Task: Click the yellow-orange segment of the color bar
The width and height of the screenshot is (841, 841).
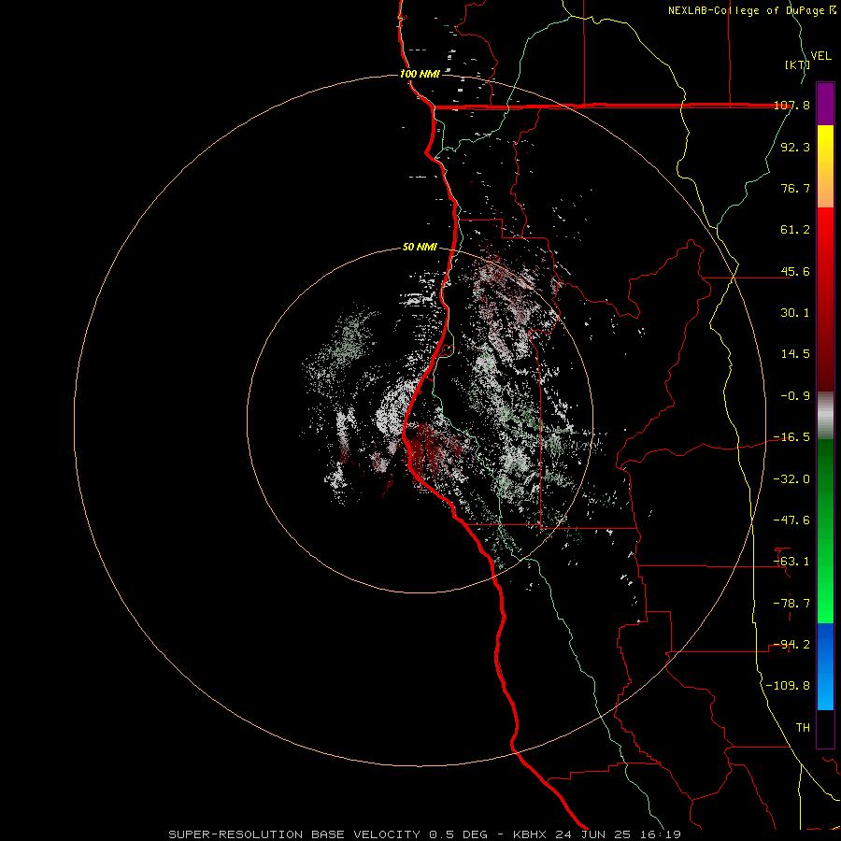Action: coord(825,166)
